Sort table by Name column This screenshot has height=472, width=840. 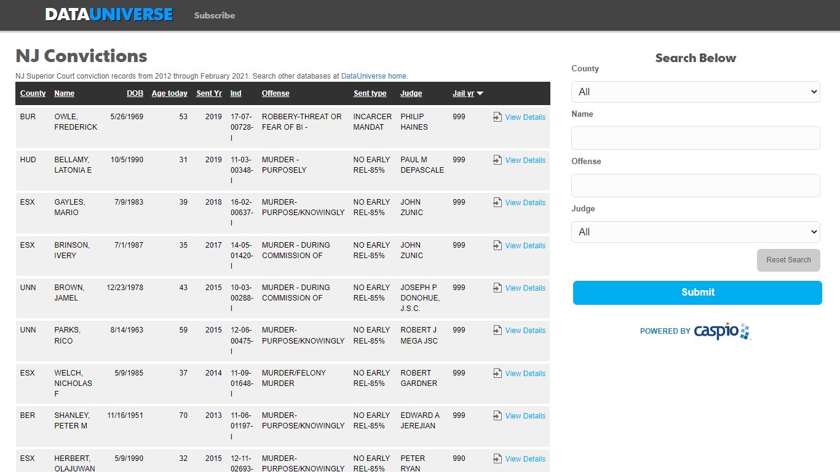coord(64,93)
